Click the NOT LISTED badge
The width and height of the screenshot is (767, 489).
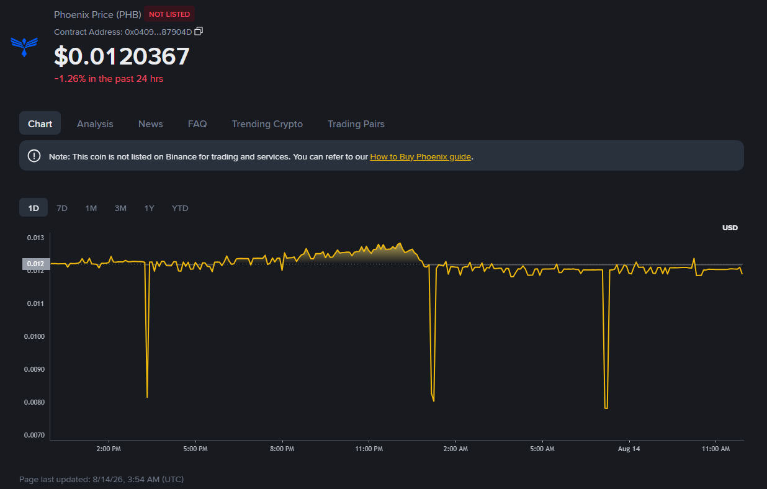click(x=169, y=14)
